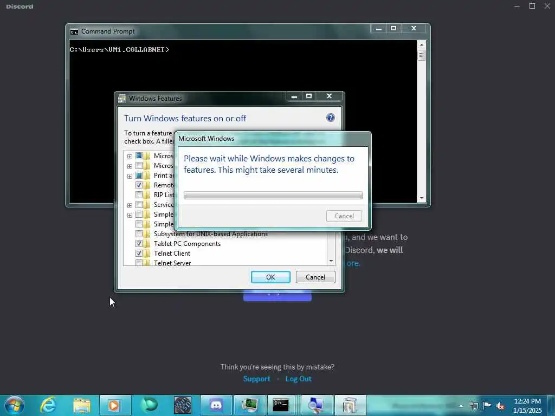The image size is (555, 416).
Task: Toggle the Tablet PC Components checkbox
Action: point(139,243)
